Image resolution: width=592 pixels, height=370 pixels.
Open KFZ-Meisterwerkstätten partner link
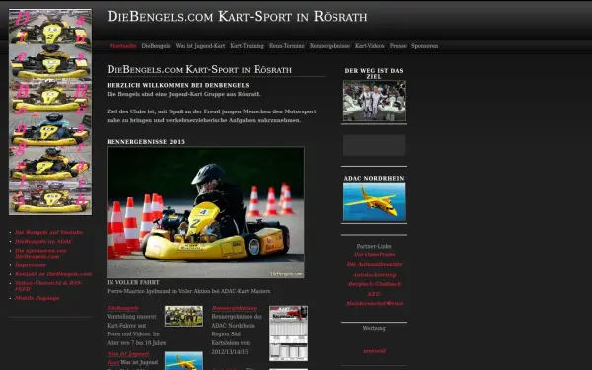375,299
